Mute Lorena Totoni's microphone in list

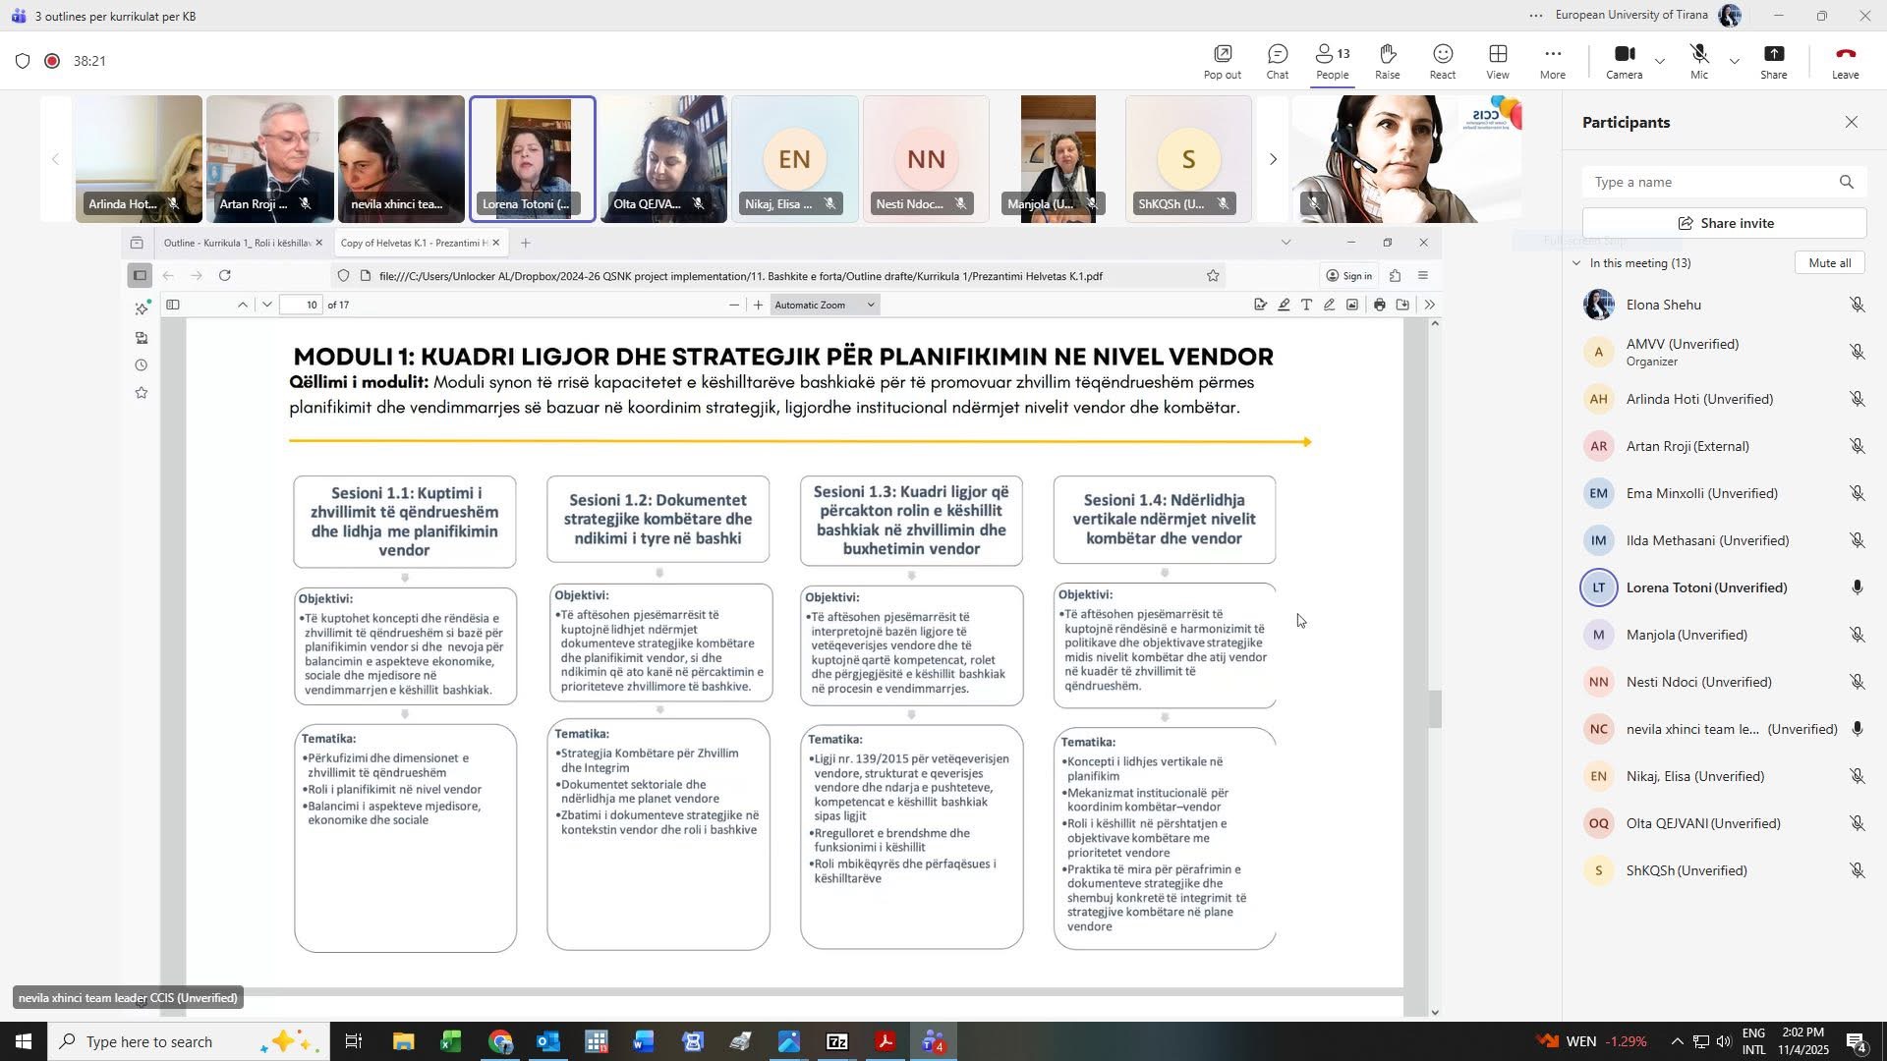[x=1857, y=587]
